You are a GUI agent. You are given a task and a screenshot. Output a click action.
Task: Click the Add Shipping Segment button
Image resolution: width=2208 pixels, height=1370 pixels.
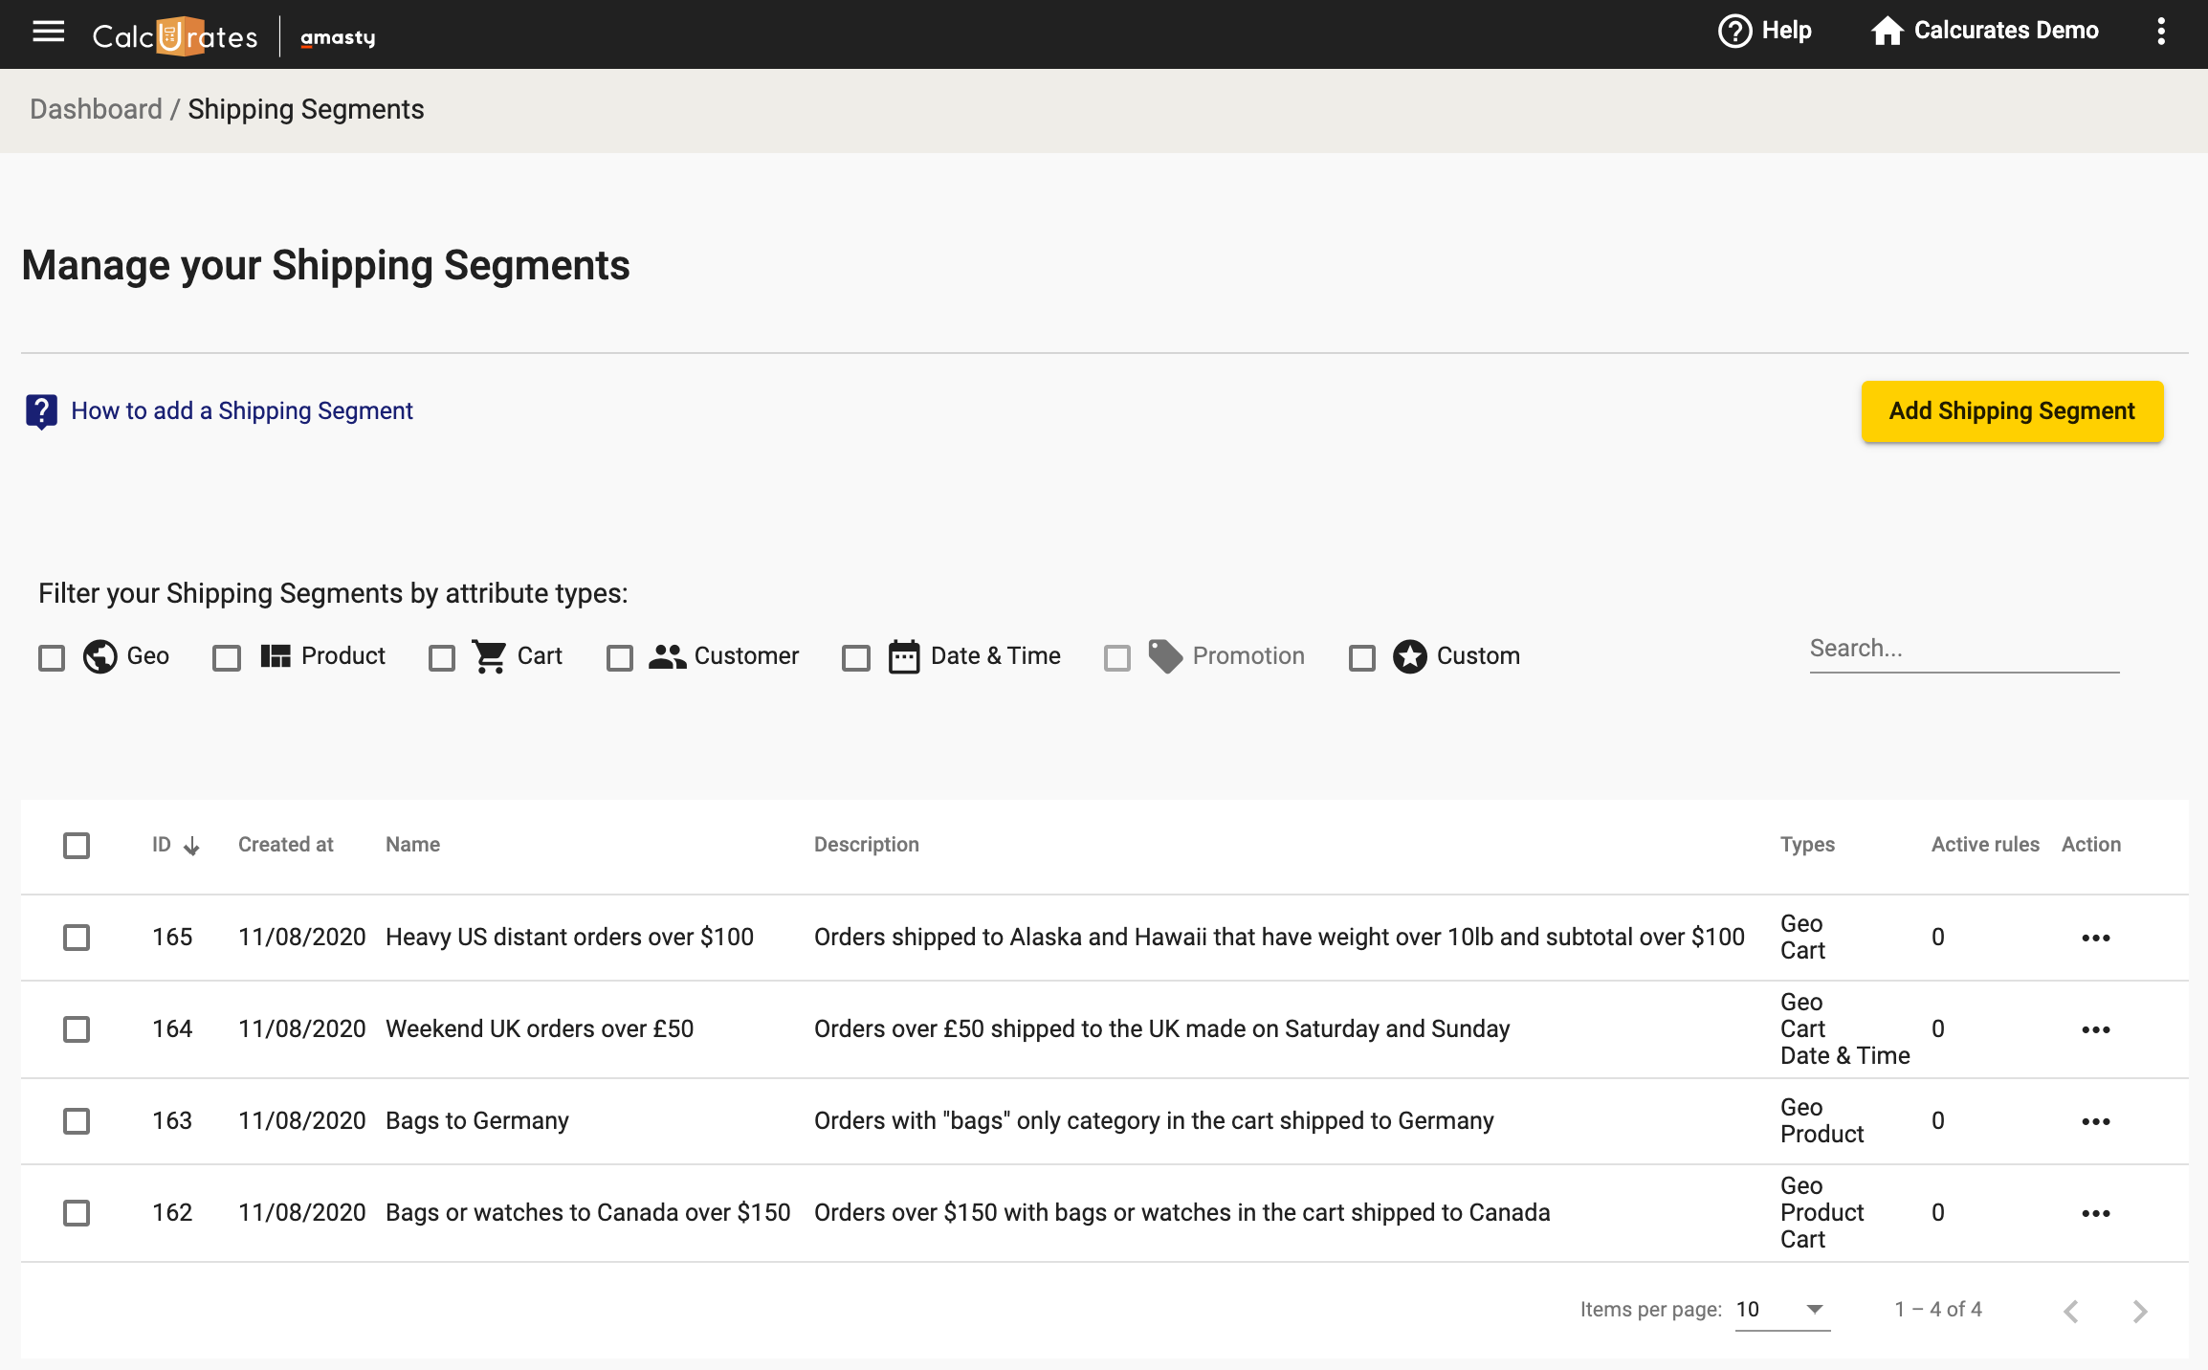2012,411
